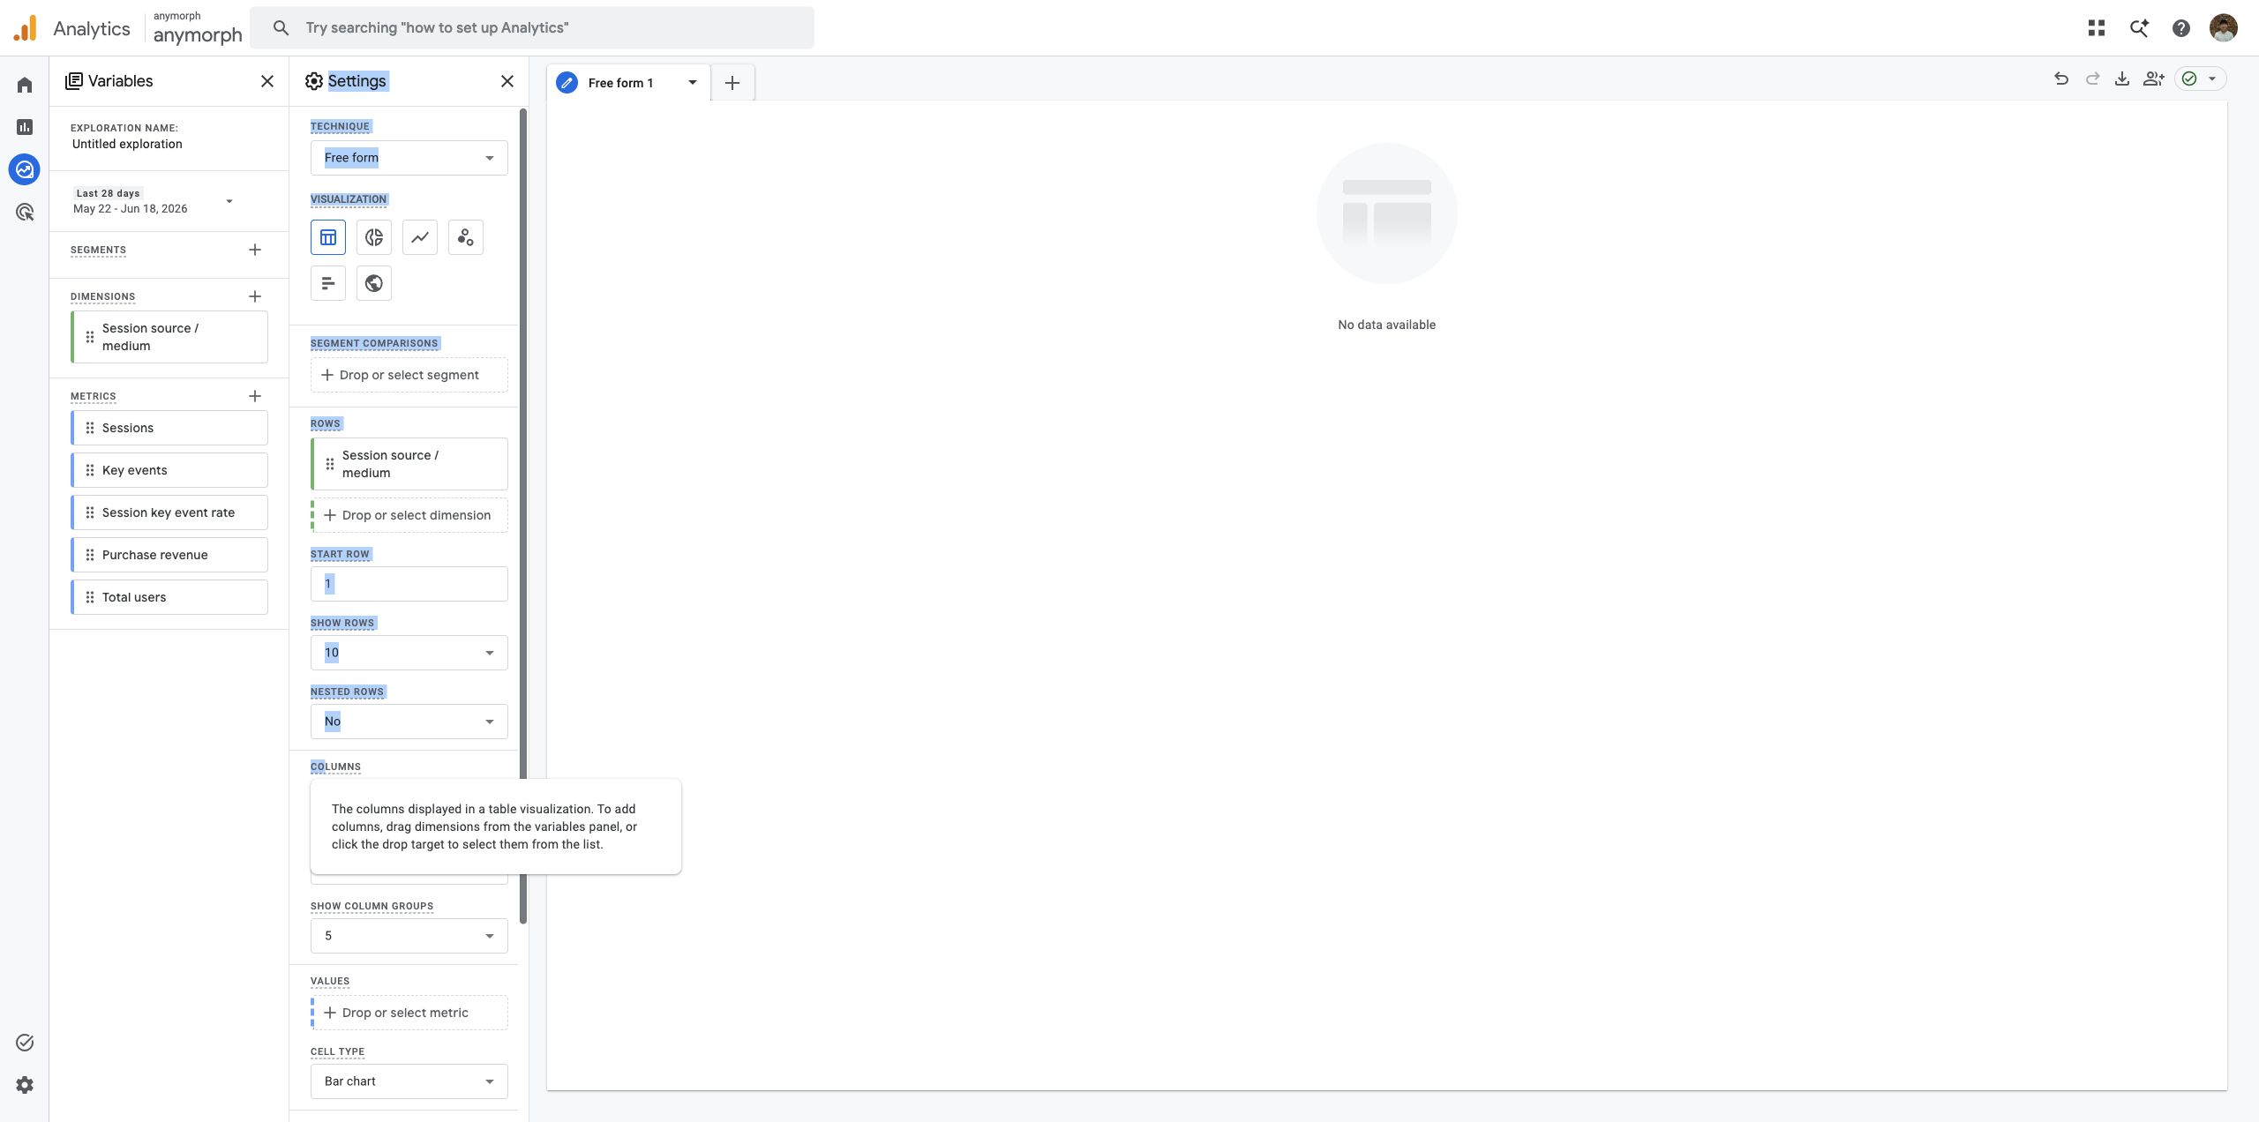Open the checkmark icon above Admin
The width and height of the screenshot is (2259, 1122).
pos(25,1043)
